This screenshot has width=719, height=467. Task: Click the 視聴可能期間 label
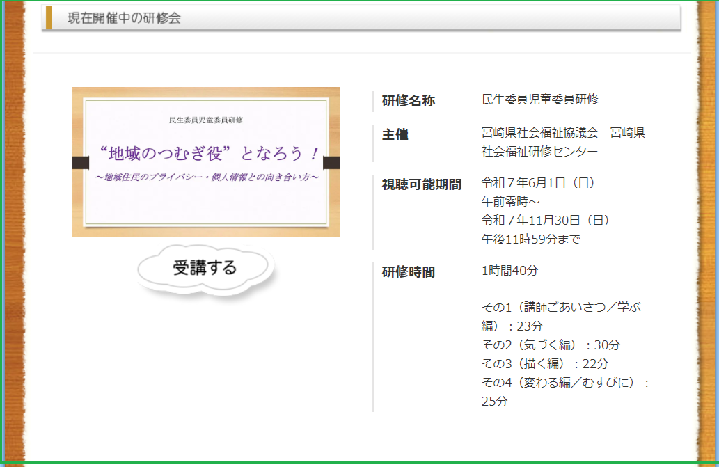coord(421,184)
